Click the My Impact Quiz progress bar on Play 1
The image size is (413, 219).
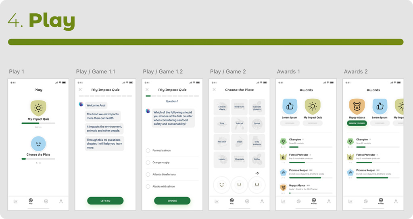click(38, 123)
